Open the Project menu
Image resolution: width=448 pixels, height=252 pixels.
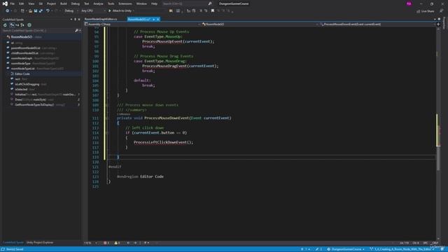[51, 3]
